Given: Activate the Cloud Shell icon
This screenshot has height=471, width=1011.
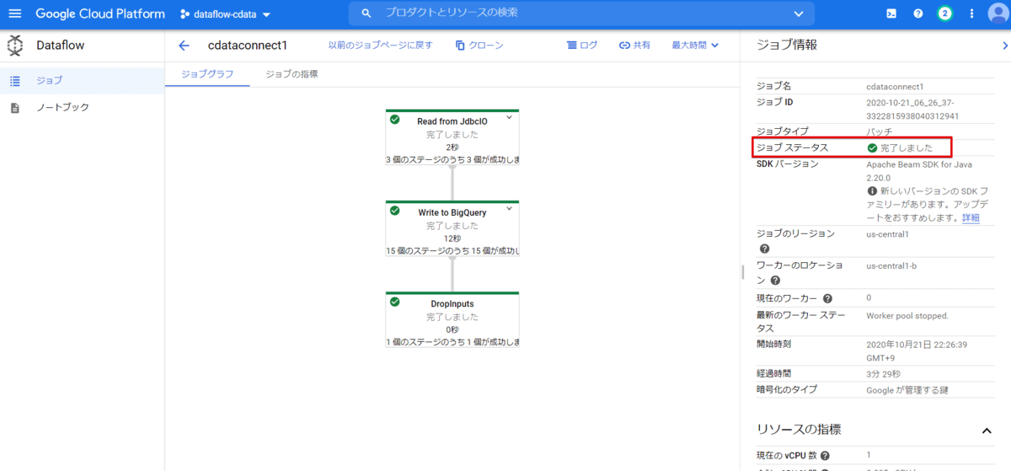Looking at the screenshot, I should pyautogui.click(x=892, y=13).
